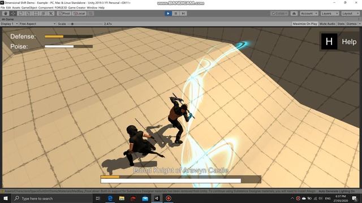Screen dimensions: 362x203
Task: Select the Game view tab
Action: pyautogui.click(x=7, y=19)
